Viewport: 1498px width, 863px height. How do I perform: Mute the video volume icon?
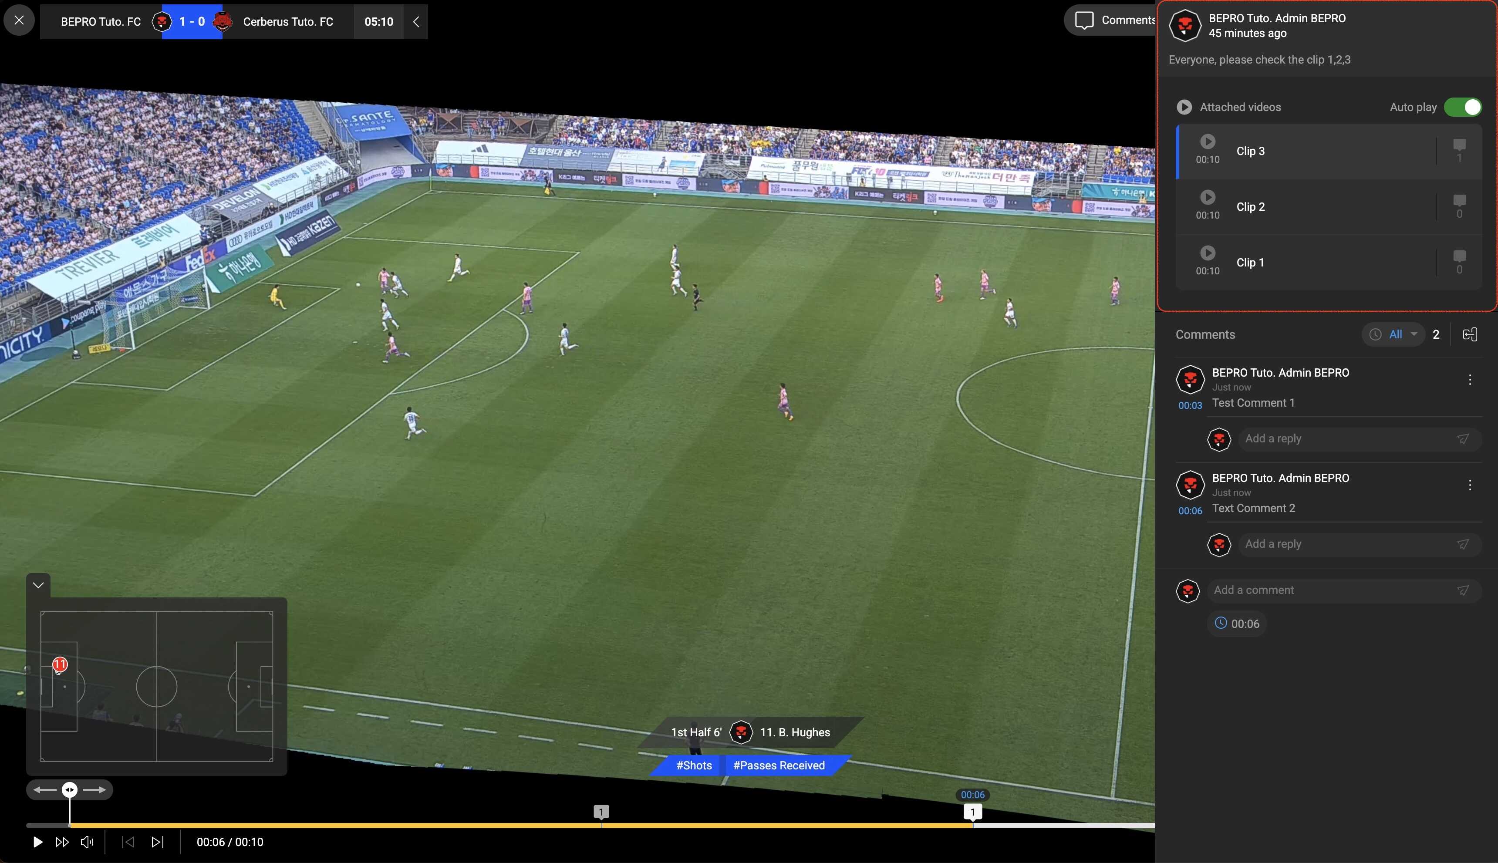tap(87, 842)
